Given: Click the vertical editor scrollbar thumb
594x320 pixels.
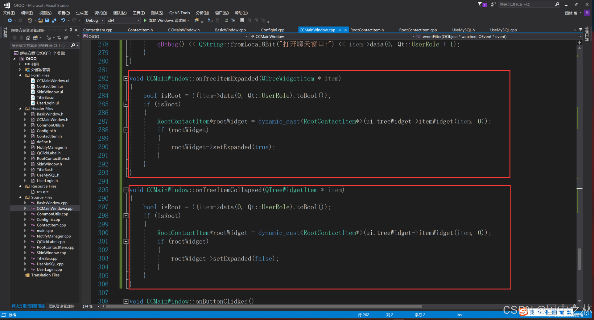Looking at the screenshot, I should 580,259.
